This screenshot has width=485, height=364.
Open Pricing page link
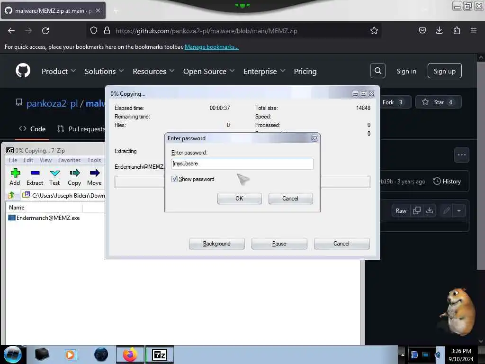tap(305, 71)
